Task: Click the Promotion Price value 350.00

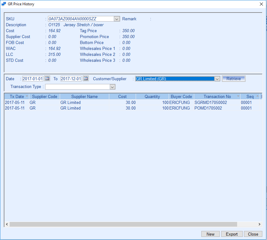Action: tap(129, 37)
